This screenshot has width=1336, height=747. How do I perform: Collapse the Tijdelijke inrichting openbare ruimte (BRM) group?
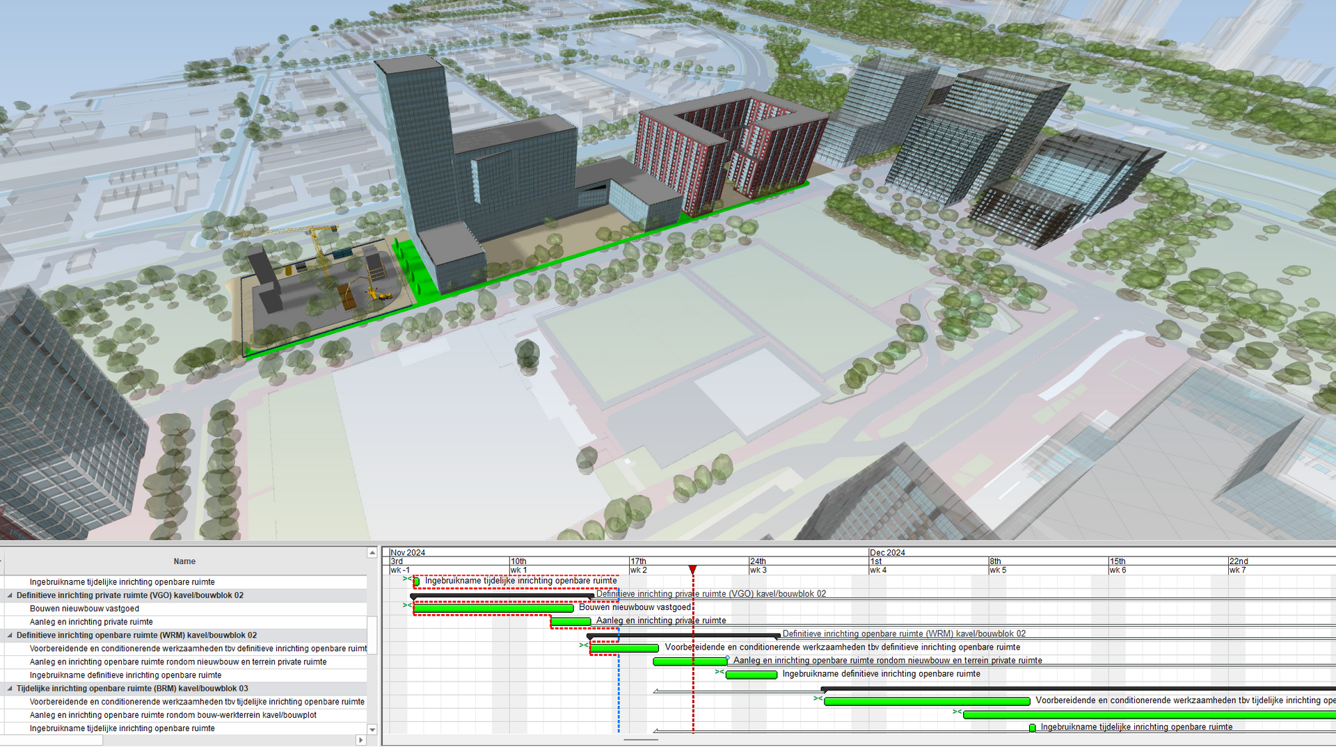(x=10, y=689)
